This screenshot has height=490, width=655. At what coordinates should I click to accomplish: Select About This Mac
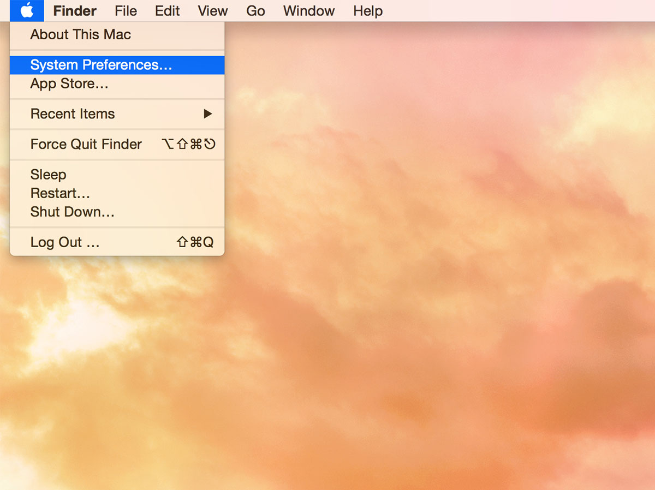[x=80, y=34]
